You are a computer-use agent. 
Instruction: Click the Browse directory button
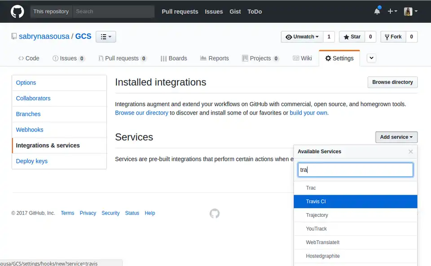pyautogui.click(x=392, y=82)
